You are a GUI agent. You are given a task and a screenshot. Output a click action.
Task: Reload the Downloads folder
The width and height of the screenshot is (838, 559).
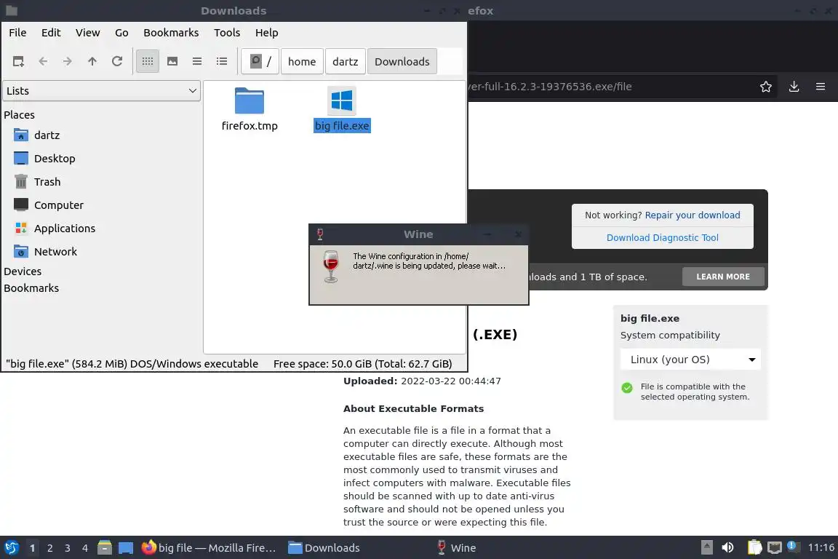click(x=117, y=62)
